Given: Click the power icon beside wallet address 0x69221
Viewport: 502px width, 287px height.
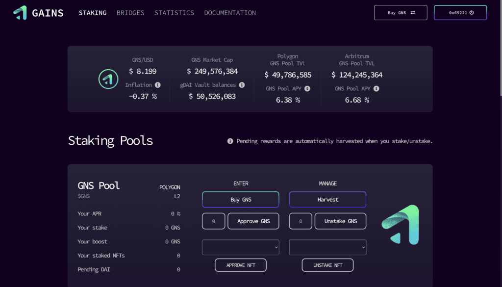Looking at the screenshot, I should coord(472,12).
